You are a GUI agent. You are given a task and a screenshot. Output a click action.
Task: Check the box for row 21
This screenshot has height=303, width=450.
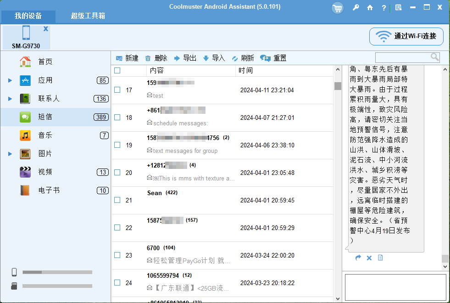tap(117, 200)
